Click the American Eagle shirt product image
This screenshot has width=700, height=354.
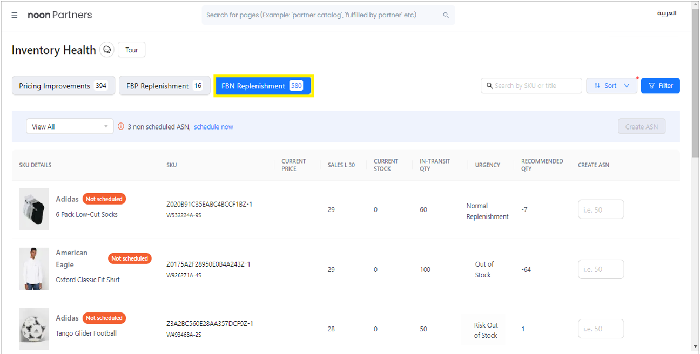(33, 269)
